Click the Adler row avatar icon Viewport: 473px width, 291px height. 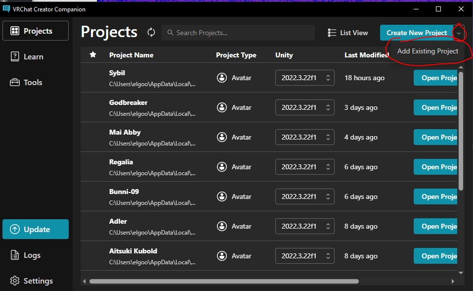222,226
